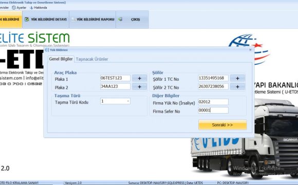Screen dimensions: 298x185
Task: Add a plate with Plaka 1 plus button
Action: pos(139,78)
